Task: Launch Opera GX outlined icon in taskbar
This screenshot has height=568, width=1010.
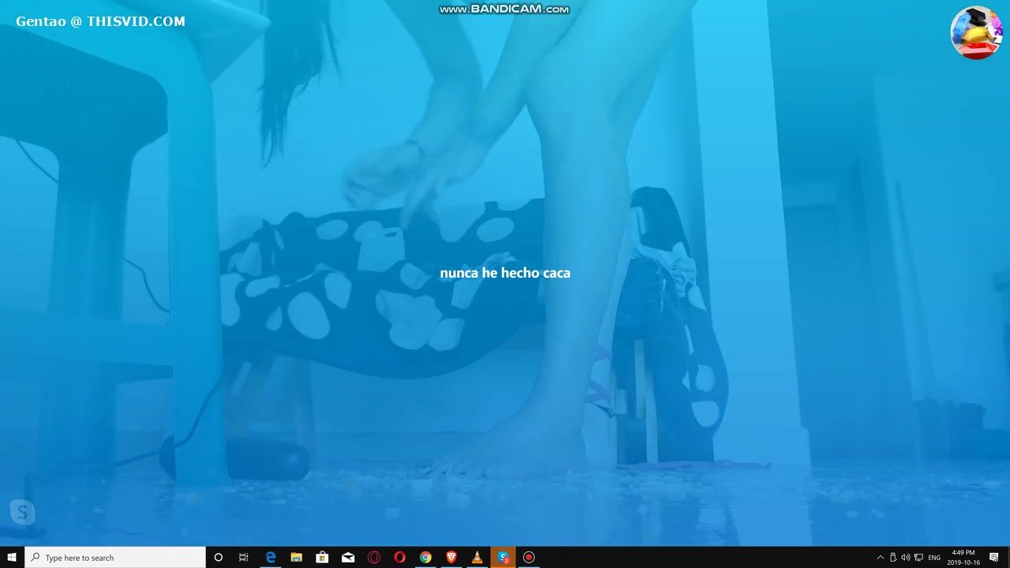Action: tap(374, 557)
